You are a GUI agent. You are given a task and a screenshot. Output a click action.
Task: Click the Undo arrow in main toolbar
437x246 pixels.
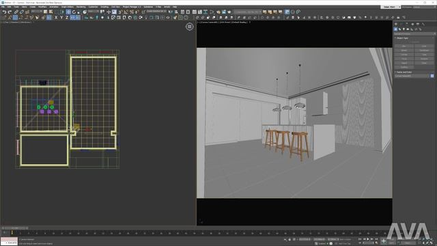point(4,12)
